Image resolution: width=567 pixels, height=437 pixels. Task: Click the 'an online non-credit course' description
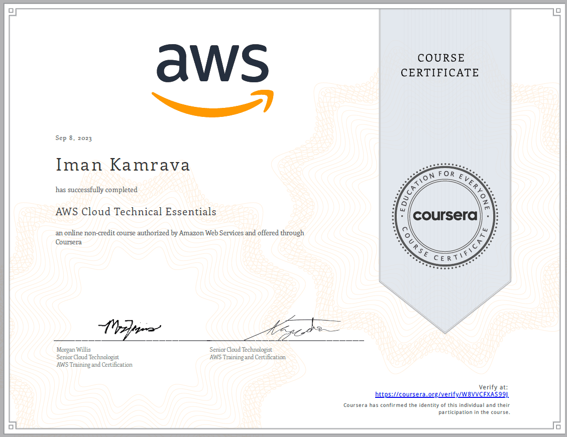coord(180,237)
